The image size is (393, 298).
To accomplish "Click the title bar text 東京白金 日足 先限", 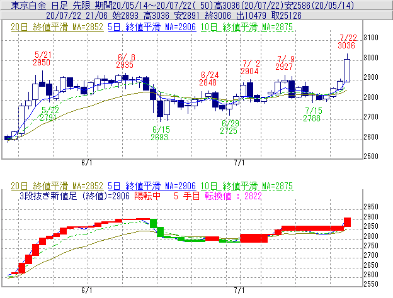I will (x=50, y=5).
